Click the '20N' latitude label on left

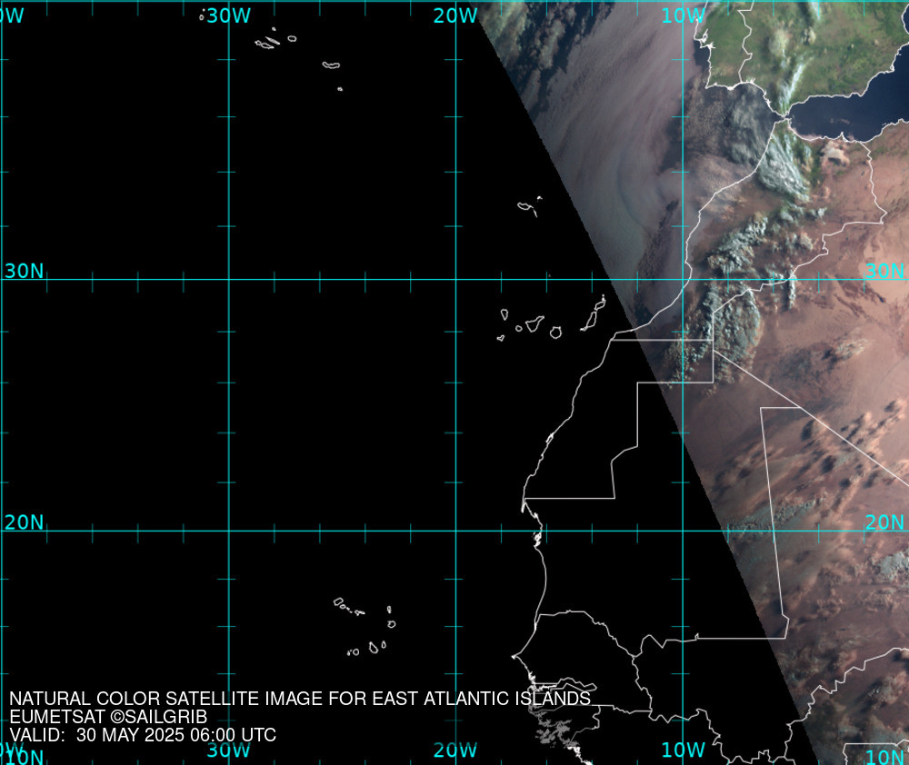coord(25,522)
